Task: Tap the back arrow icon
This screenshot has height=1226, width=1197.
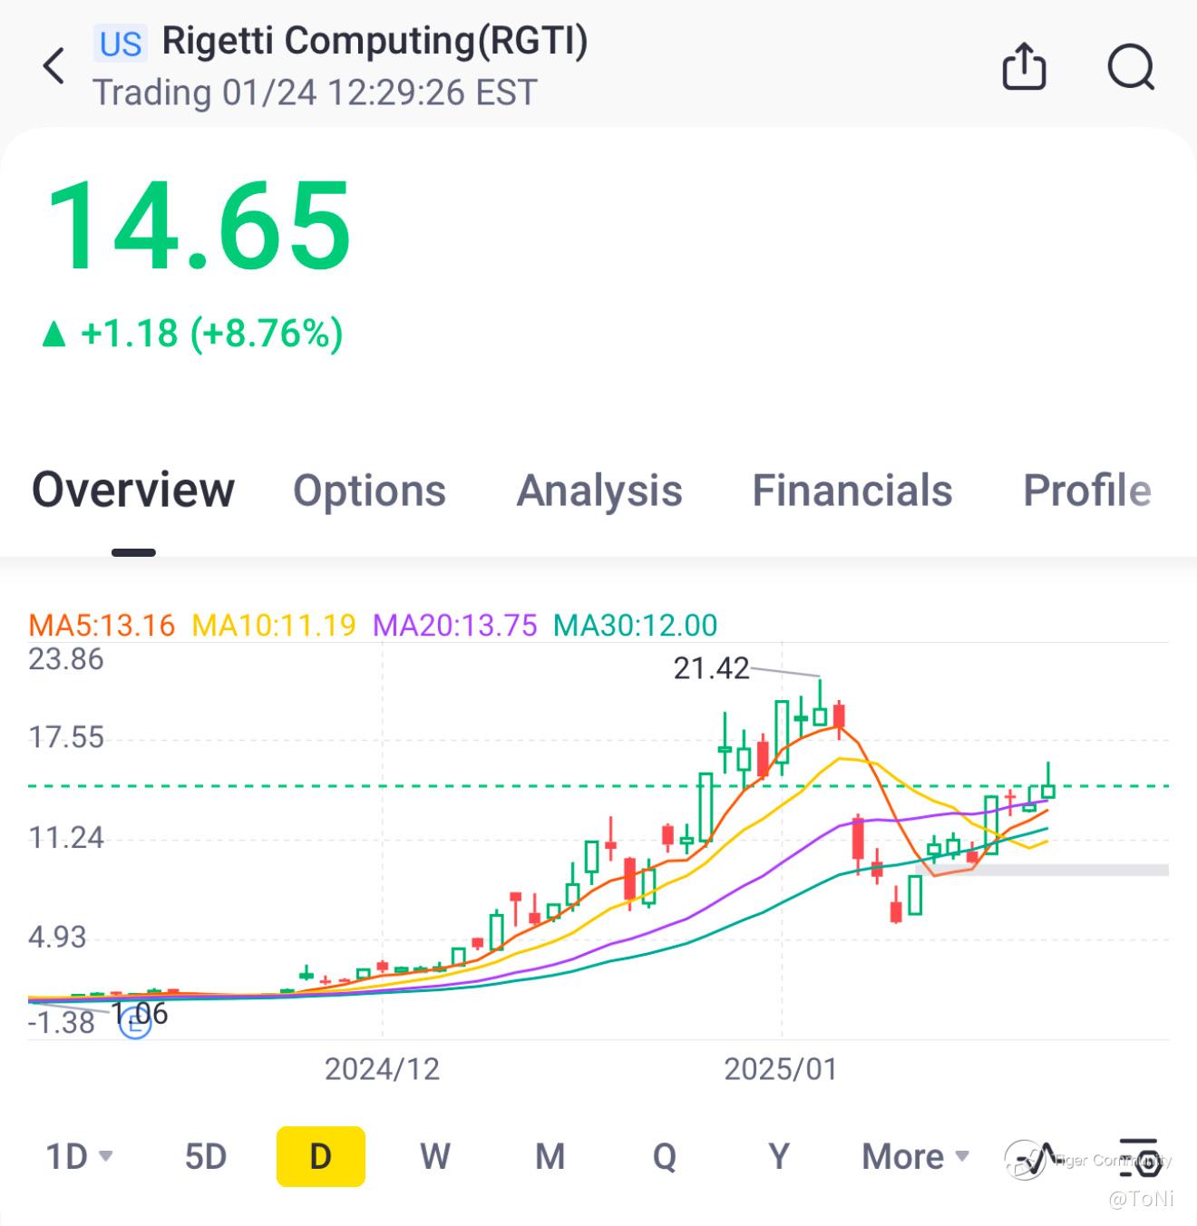Action: [54, 66]
